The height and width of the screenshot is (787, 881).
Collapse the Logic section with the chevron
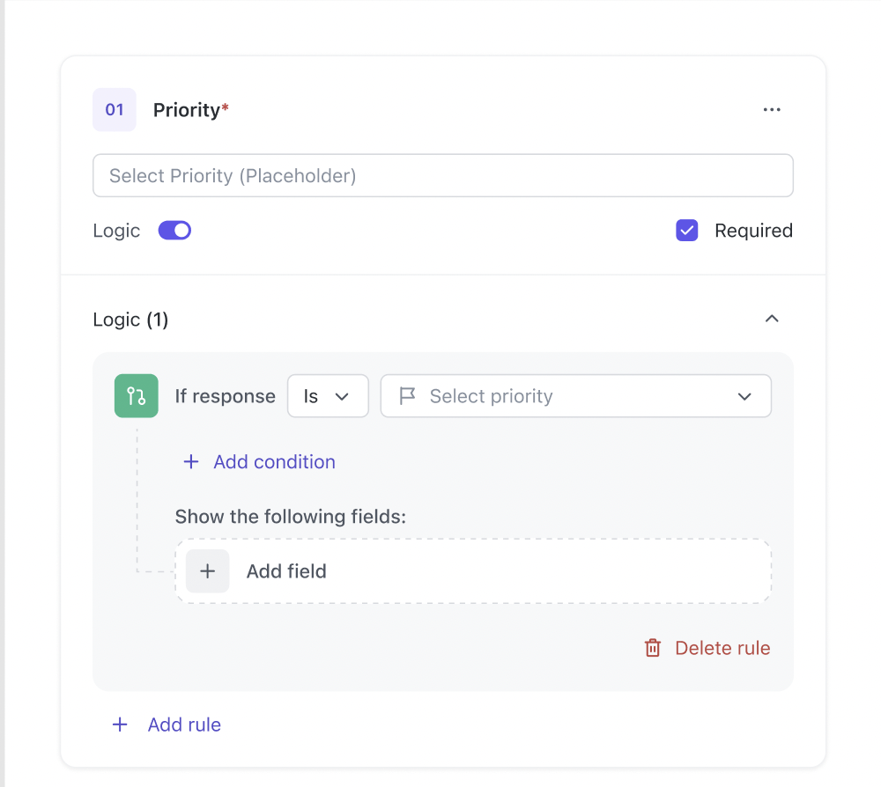[772, 319]
